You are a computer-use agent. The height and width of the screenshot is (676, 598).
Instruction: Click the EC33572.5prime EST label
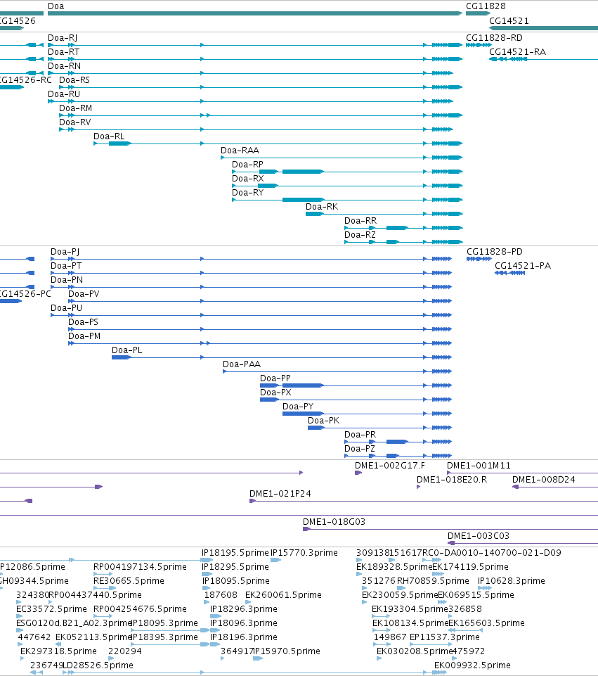pos(51,609)
